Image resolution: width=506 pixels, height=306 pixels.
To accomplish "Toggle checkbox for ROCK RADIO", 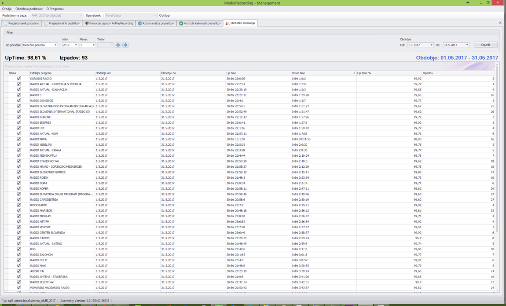I will [x=19, y=205].
